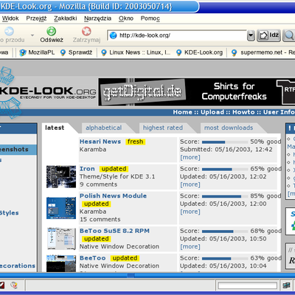Click the '15 comments' text under Polish News
Screen dimensions: 295x295
point(100,219)
